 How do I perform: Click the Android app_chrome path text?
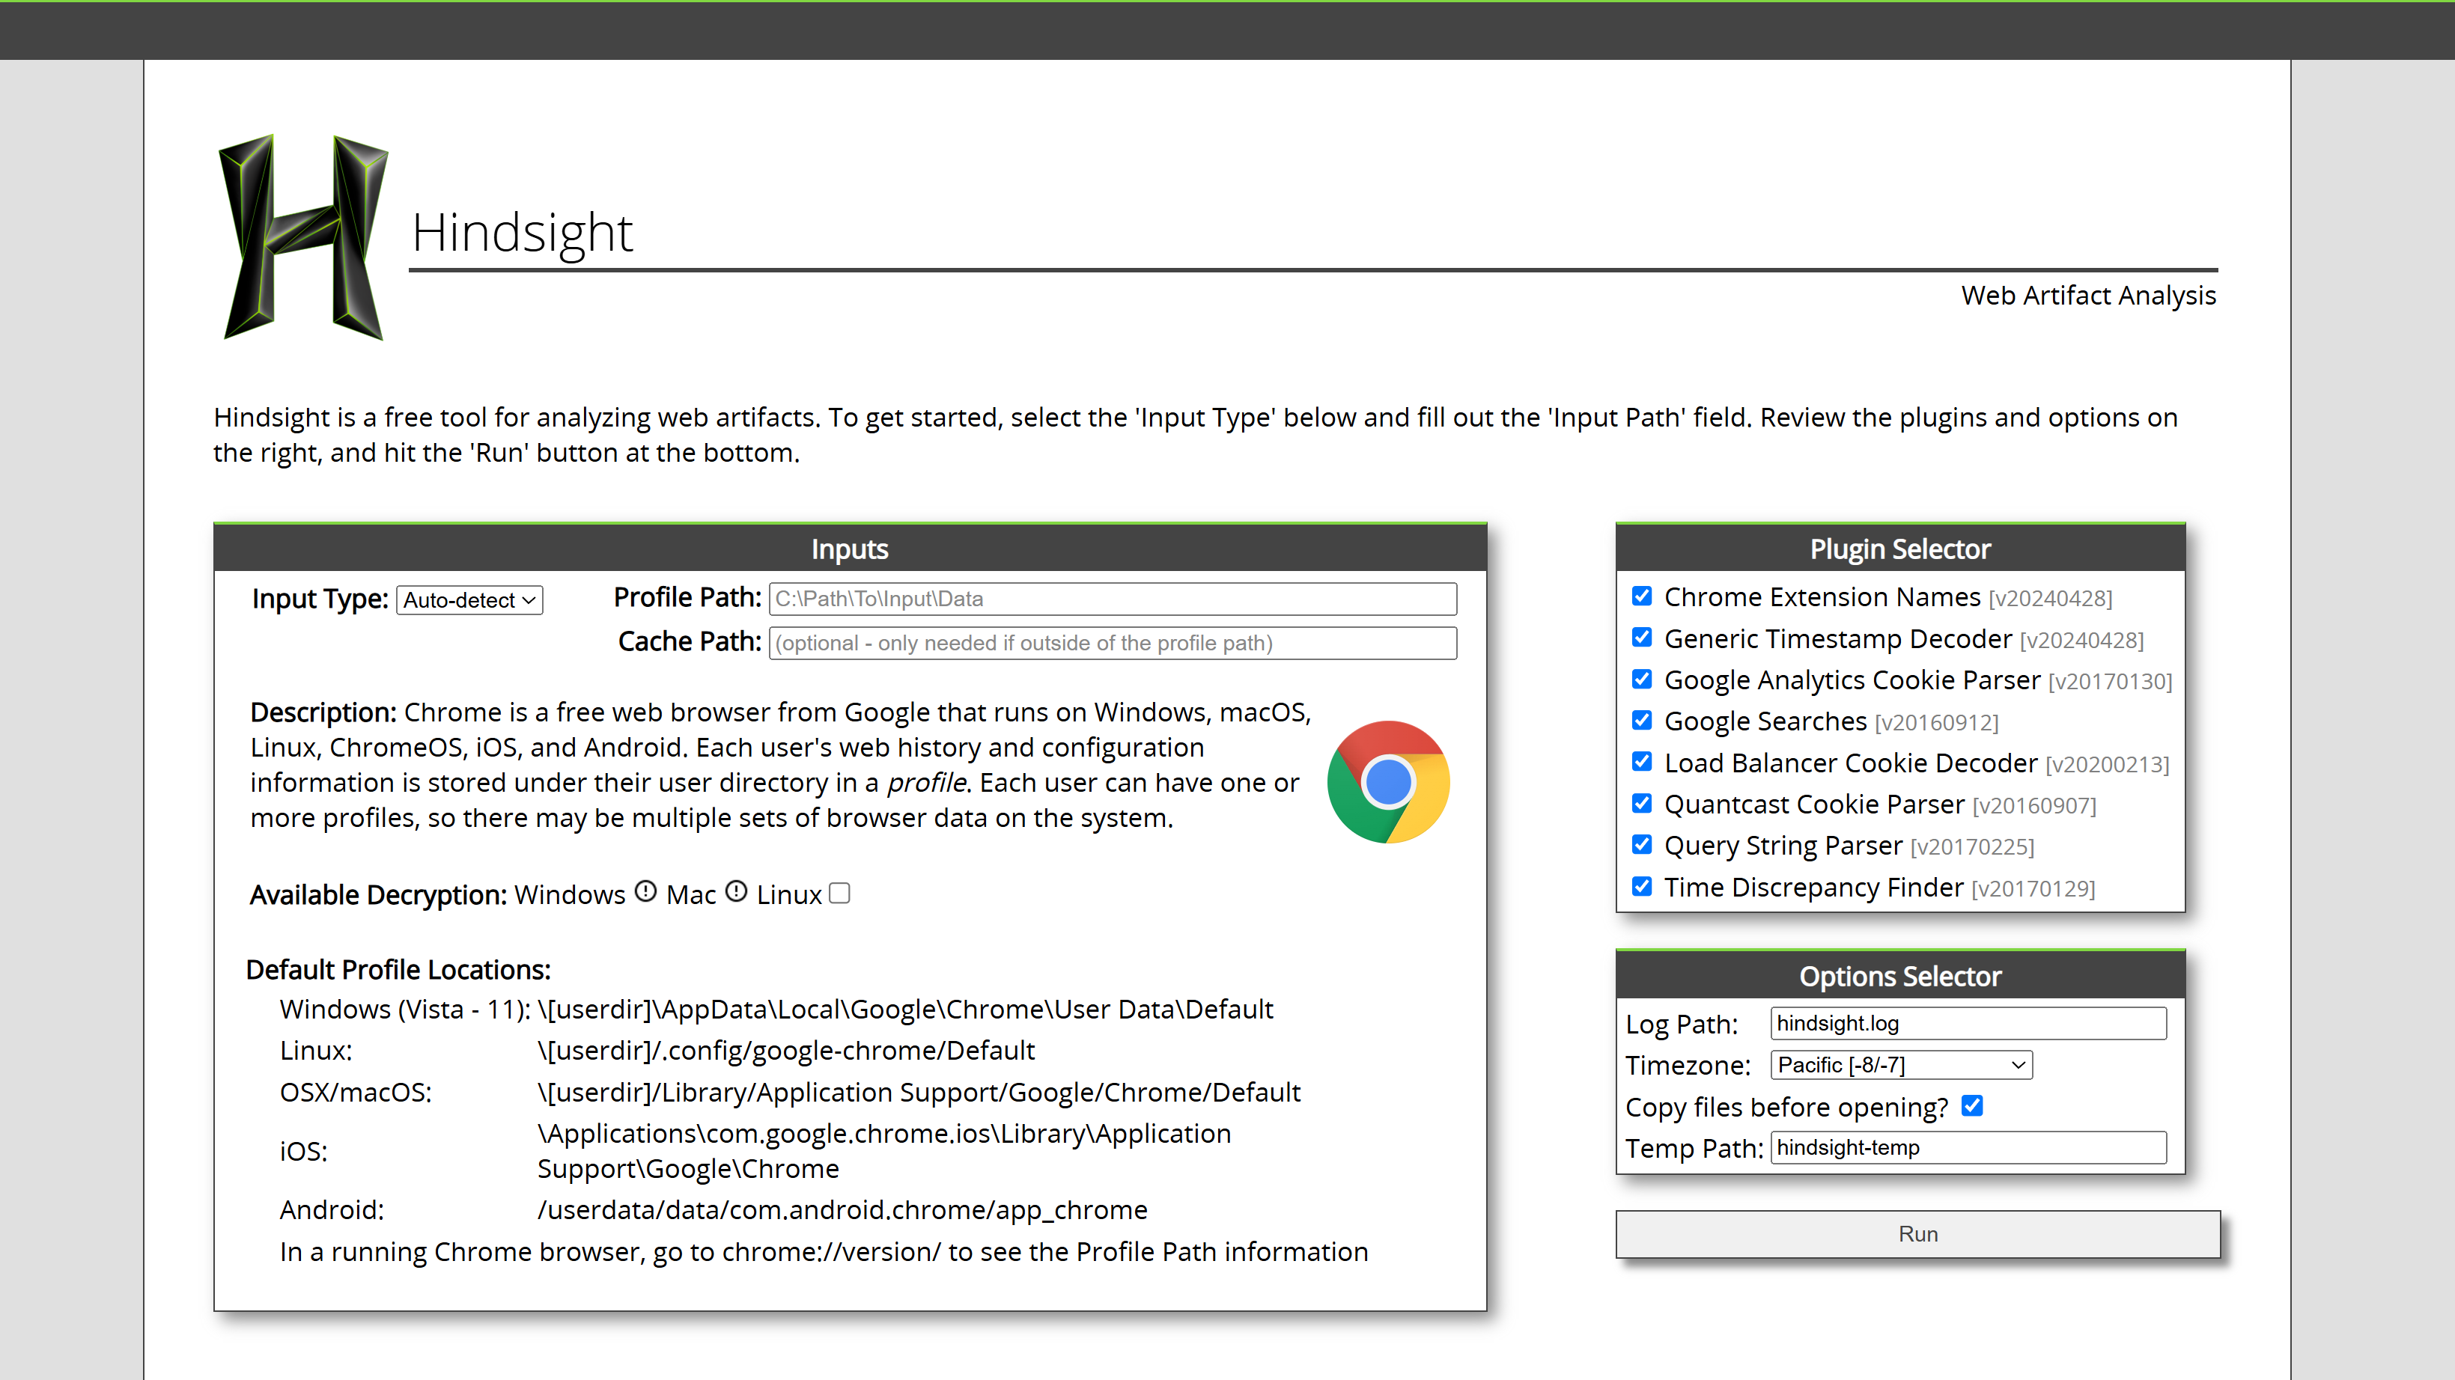[842, 1210]
